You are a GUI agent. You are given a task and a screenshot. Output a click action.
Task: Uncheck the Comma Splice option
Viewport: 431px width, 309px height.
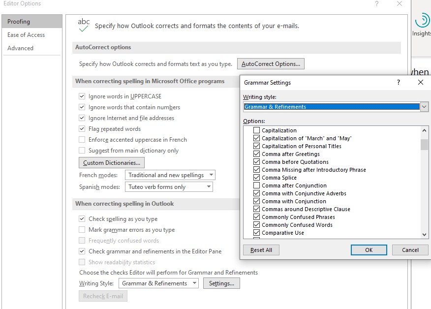click(x=256, y=177)
